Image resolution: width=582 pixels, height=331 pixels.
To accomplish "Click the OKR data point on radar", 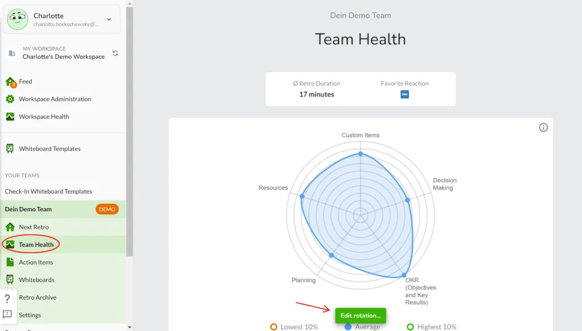I will pyautogui.click(x=404, y=275).
